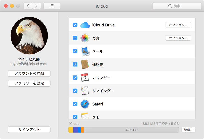Uncheck the Safari checkbox
Screen dimensions: 204x139
click(75, 104)
